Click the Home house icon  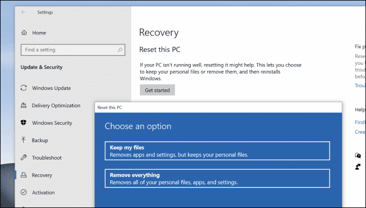(24, 33)
